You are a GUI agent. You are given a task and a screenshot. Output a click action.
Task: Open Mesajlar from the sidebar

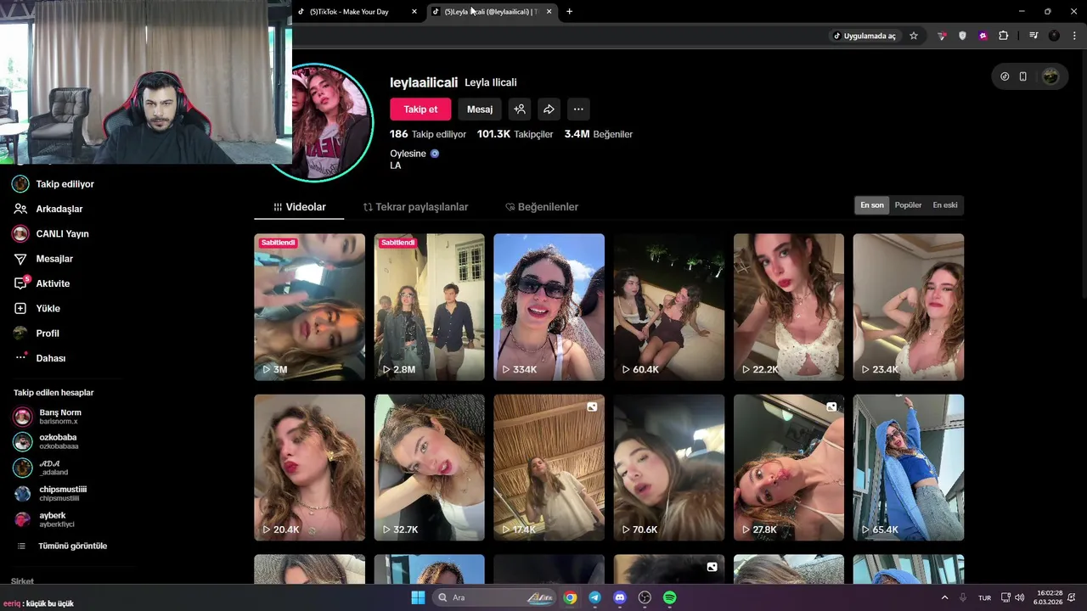[42, 259]
